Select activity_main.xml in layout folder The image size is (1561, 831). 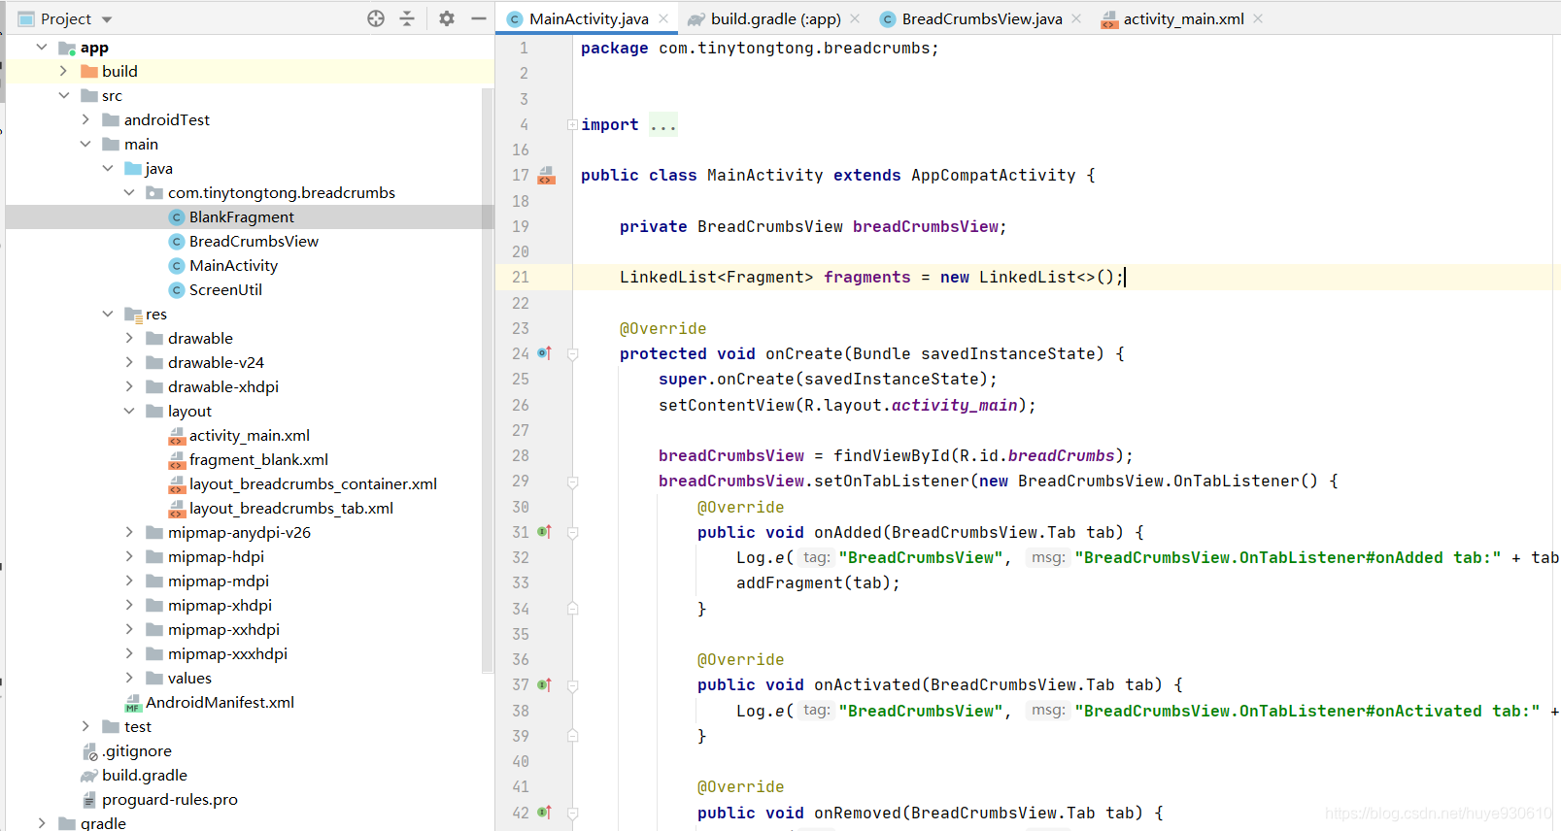[249, 435]
